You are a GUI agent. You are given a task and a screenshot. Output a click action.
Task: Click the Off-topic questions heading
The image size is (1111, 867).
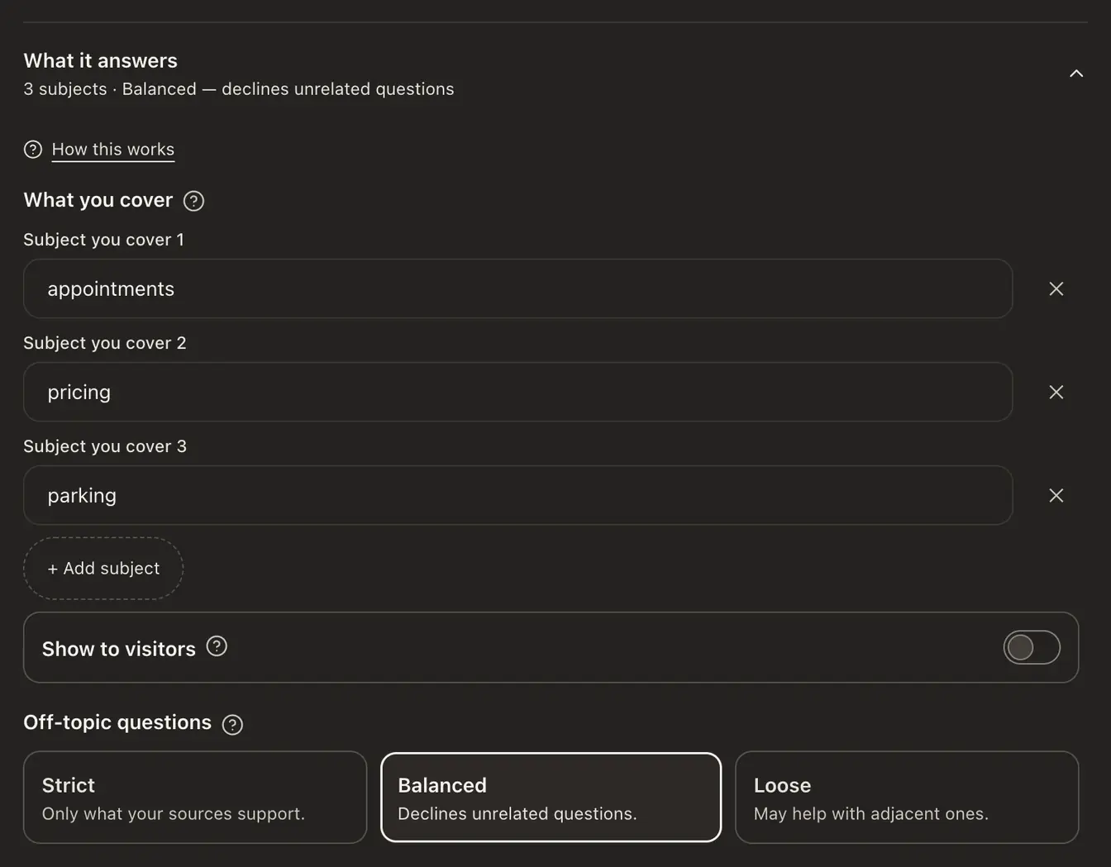coord(117,722)
